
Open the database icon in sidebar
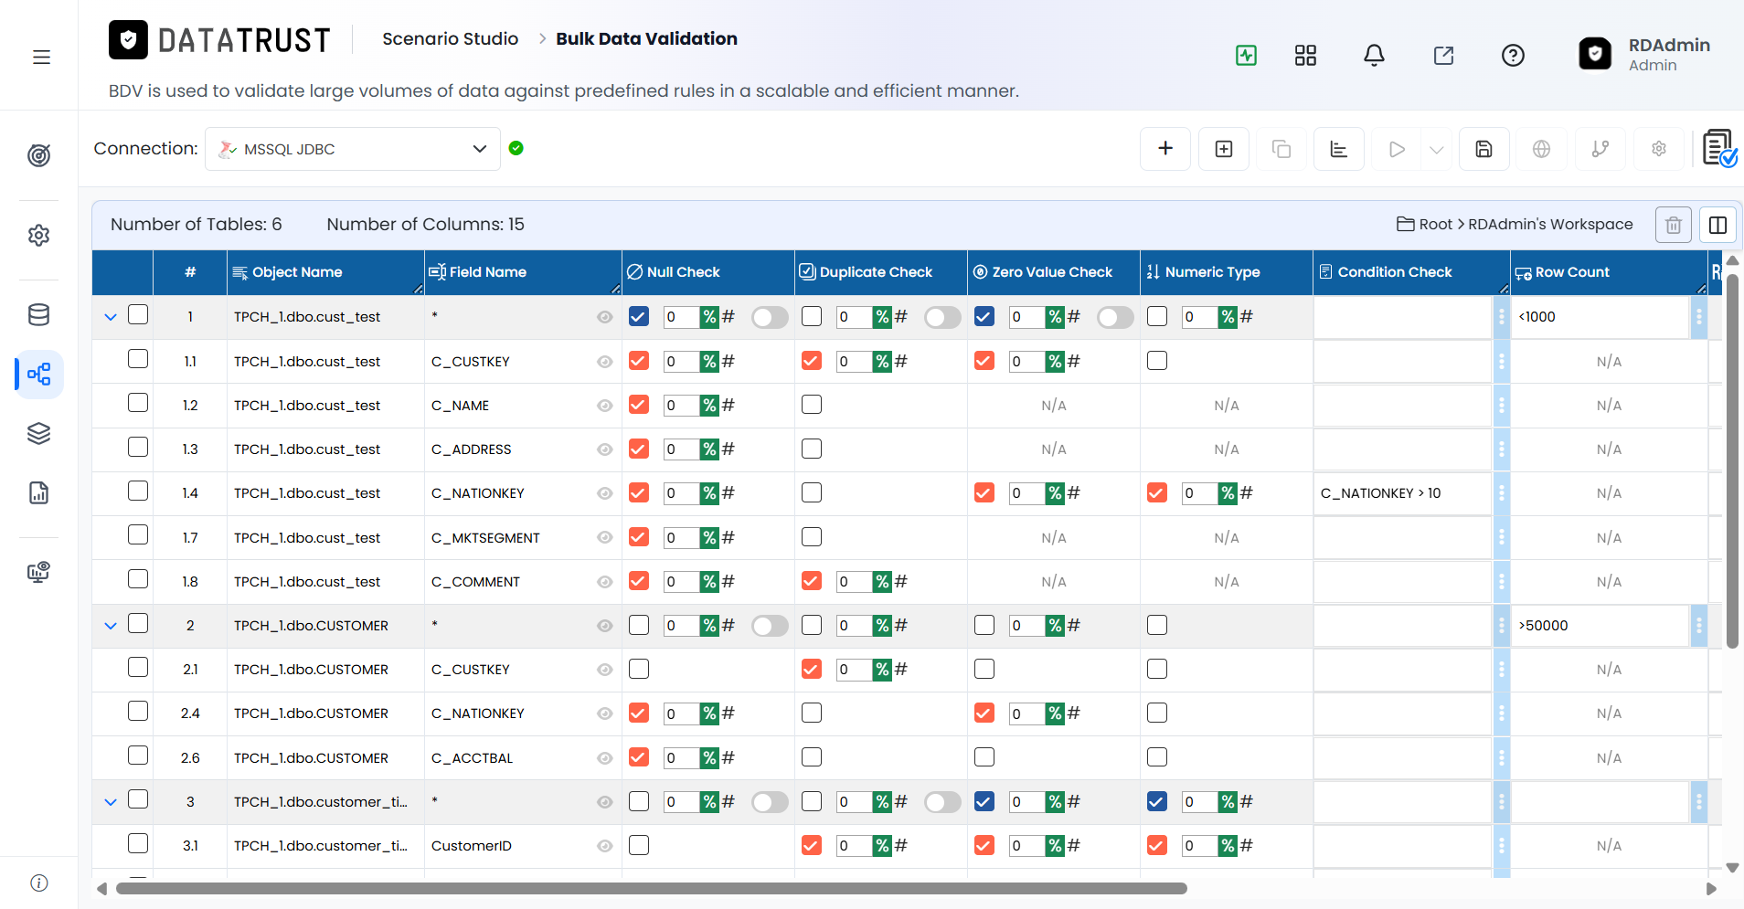point(38,315)
